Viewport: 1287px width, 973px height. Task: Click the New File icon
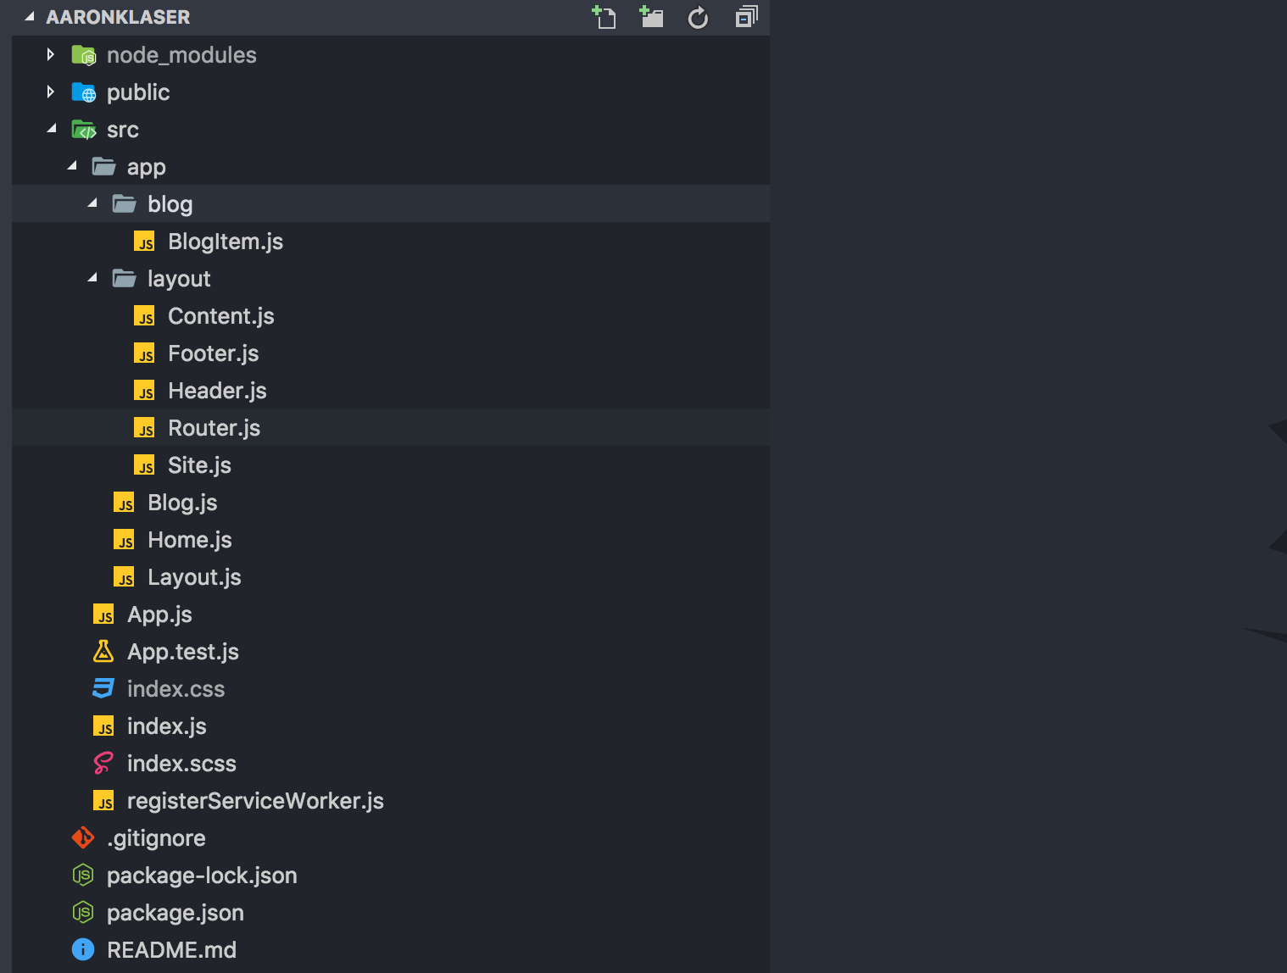[x=604, y=17]
